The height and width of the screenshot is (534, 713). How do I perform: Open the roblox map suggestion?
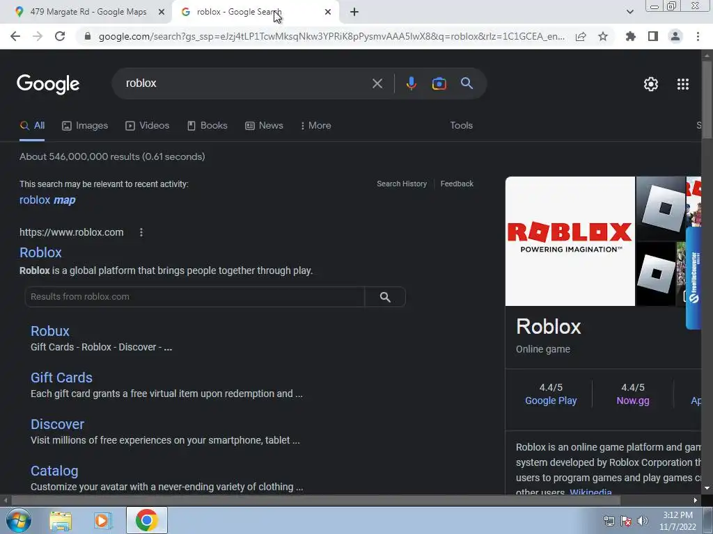47,200
